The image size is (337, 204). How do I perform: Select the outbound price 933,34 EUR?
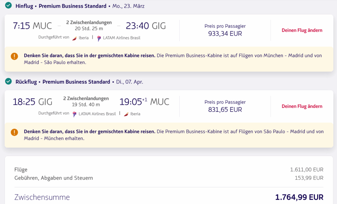pos(225,34)
